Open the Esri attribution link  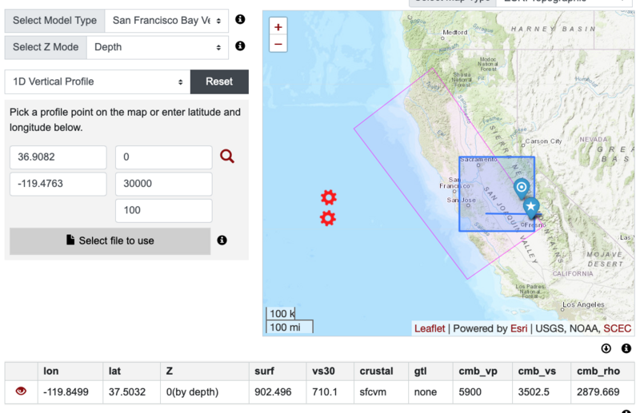point(518,328)
